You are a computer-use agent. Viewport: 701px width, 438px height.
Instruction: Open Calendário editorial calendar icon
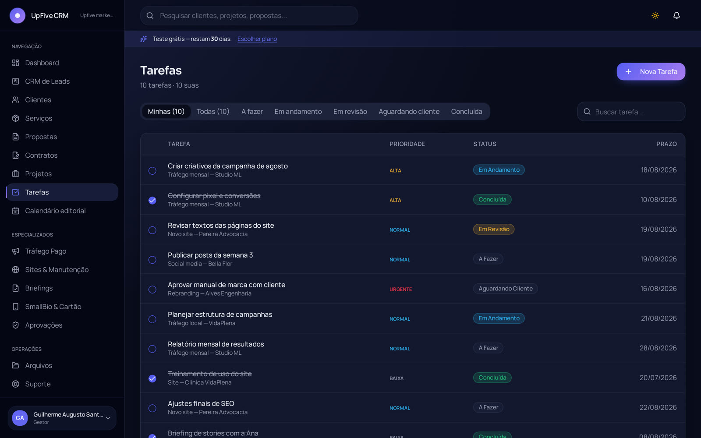[x=16, y=211]
